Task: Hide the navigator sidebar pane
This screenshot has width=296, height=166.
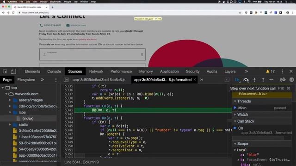Action: point(66,80)
